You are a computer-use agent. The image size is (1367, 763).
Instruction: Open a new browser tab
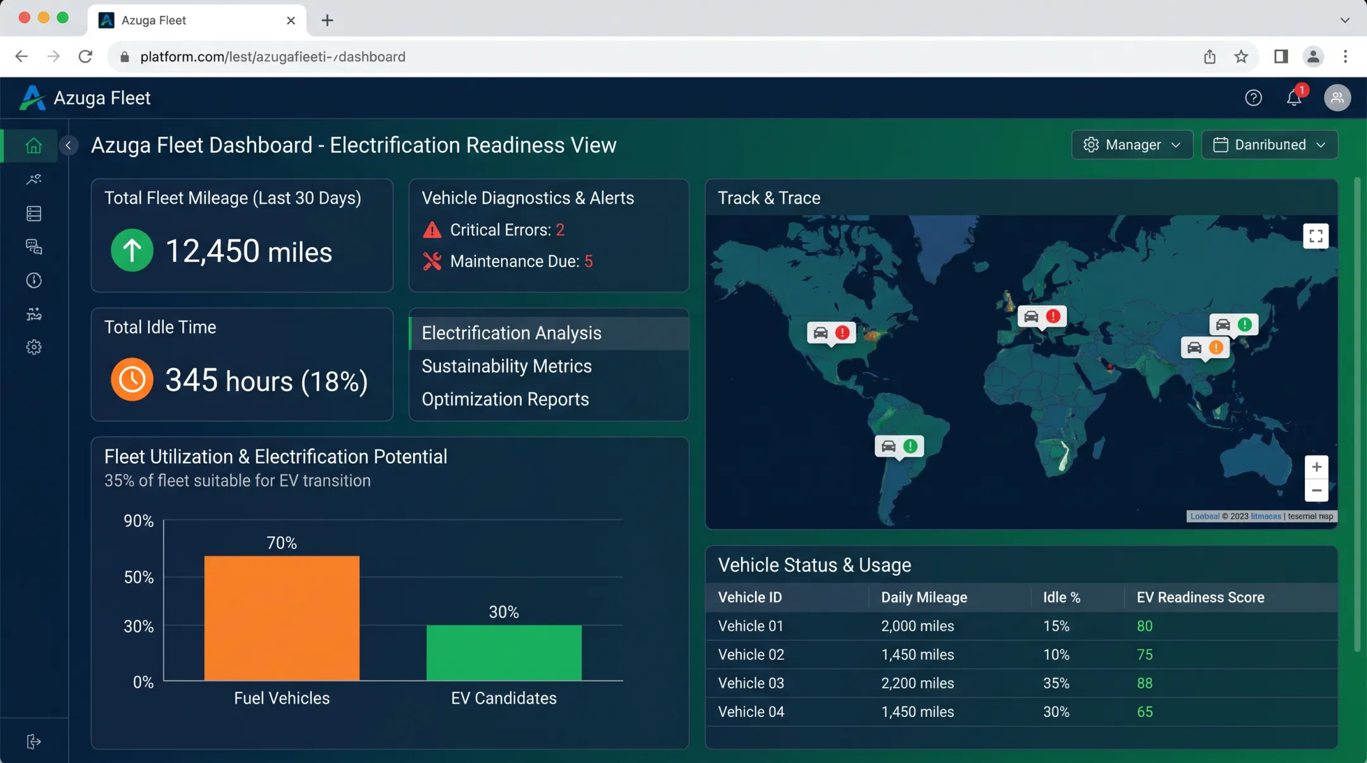(x=327, y=20)
